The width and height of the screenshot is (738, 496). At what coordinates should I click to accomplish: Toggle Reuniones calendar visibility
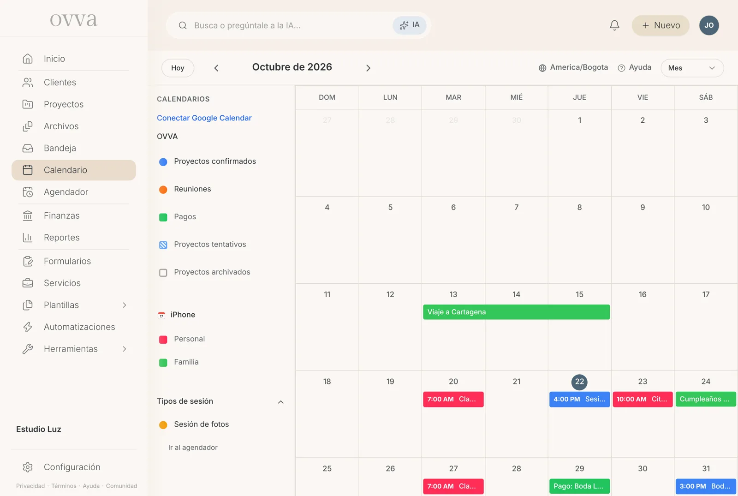click(163, 190)
